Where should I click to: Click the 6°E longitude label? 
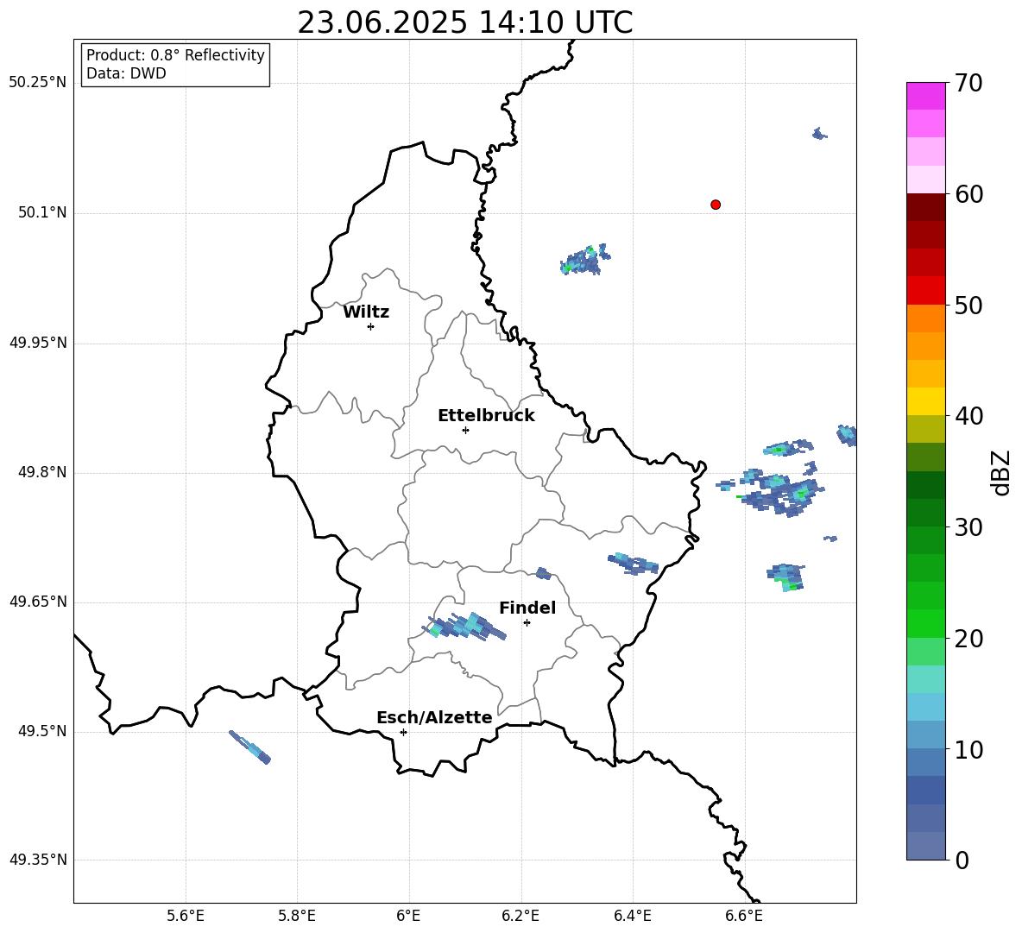[408, 916]
